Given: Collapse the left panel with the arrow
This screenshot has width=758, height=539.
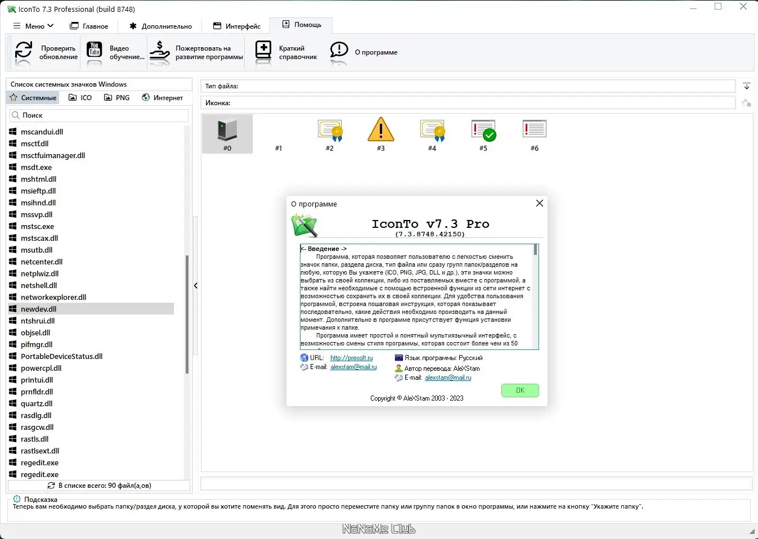Looking at the screenshot, I should point(195,286).
